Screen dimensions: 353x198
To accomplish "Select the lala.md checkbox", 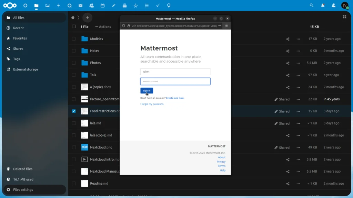I will [x=74, y=123].
